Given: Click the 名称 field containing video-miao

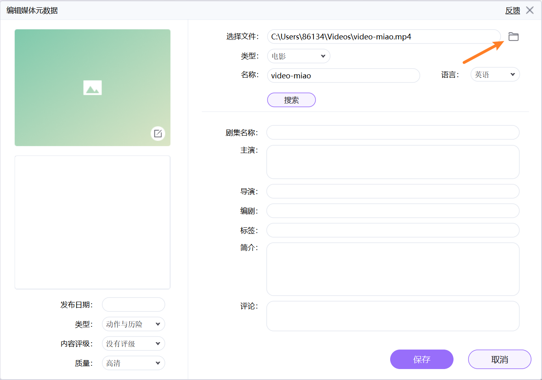Looking at the screenshot, I should [343, 76].
